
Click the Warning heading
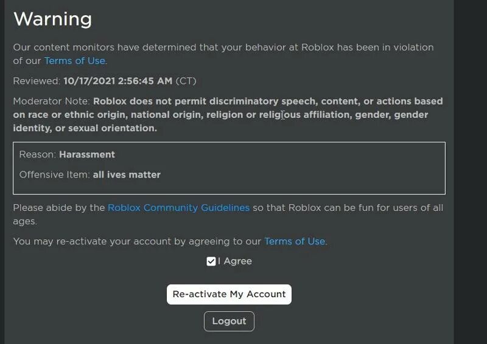point(52,19)
